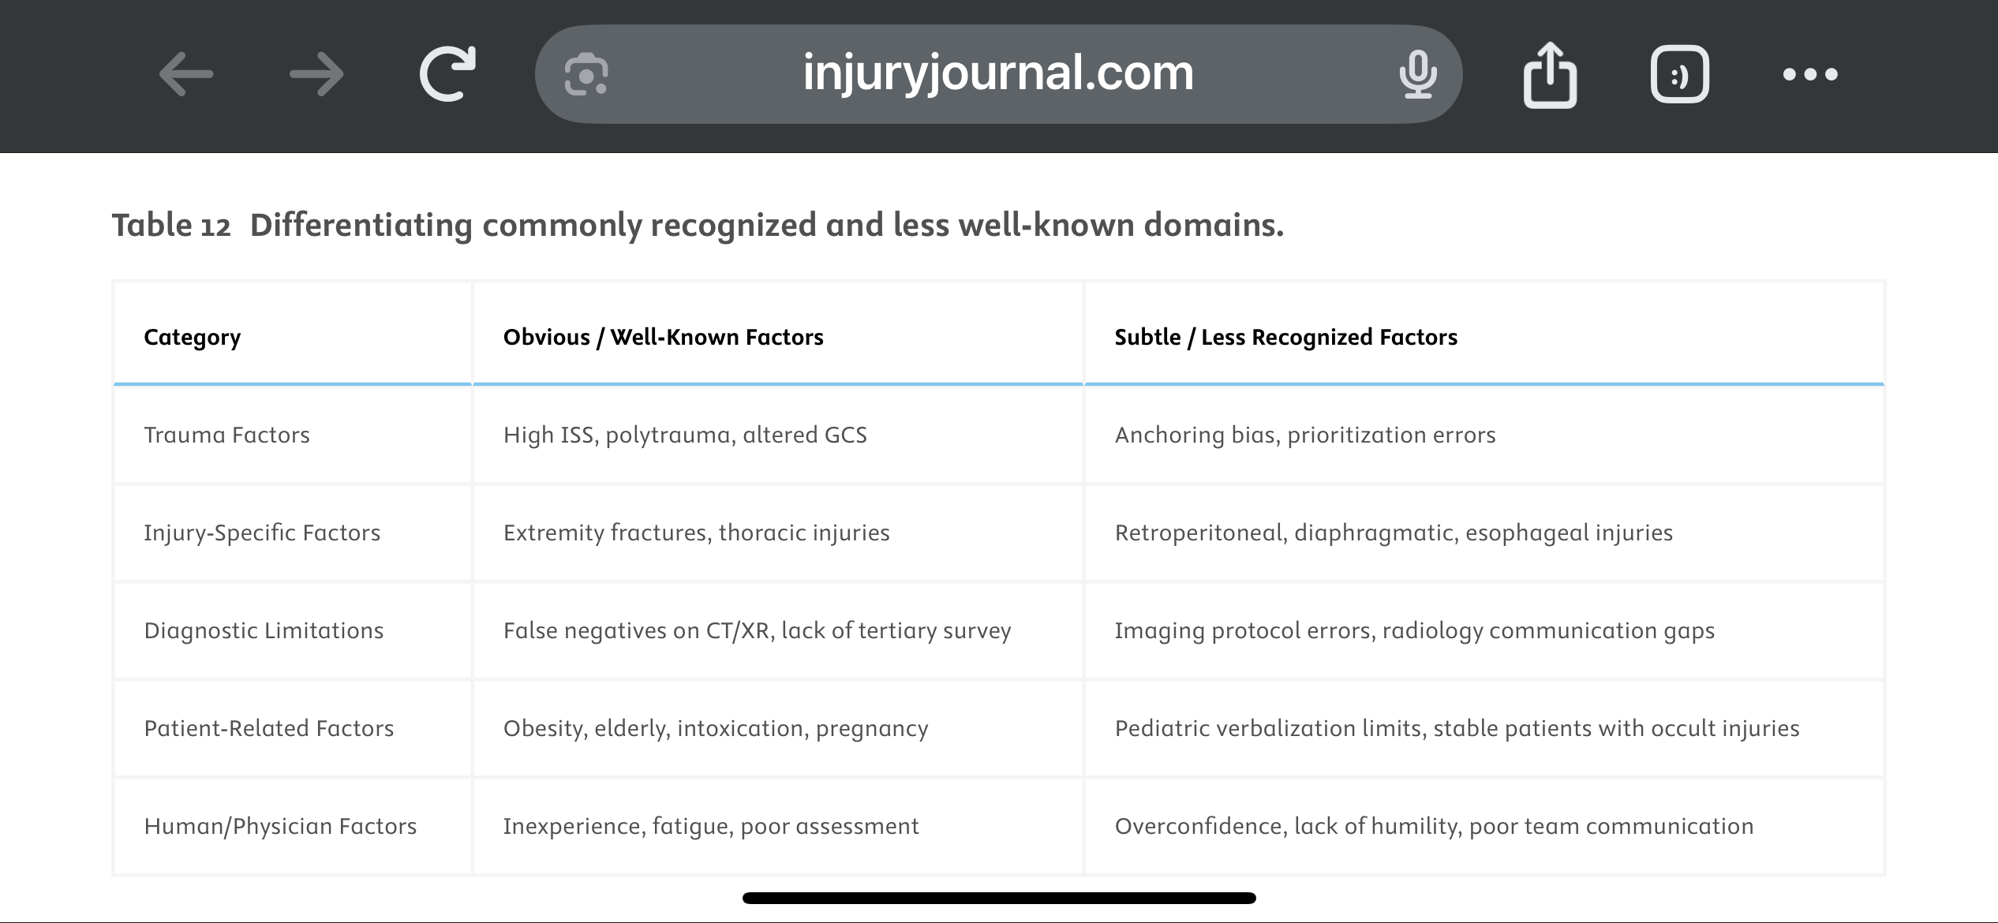The height and width of the screenshot is (923, 1998).
Task: Tap the forward navigation arrow
Action: pos(316,74)
